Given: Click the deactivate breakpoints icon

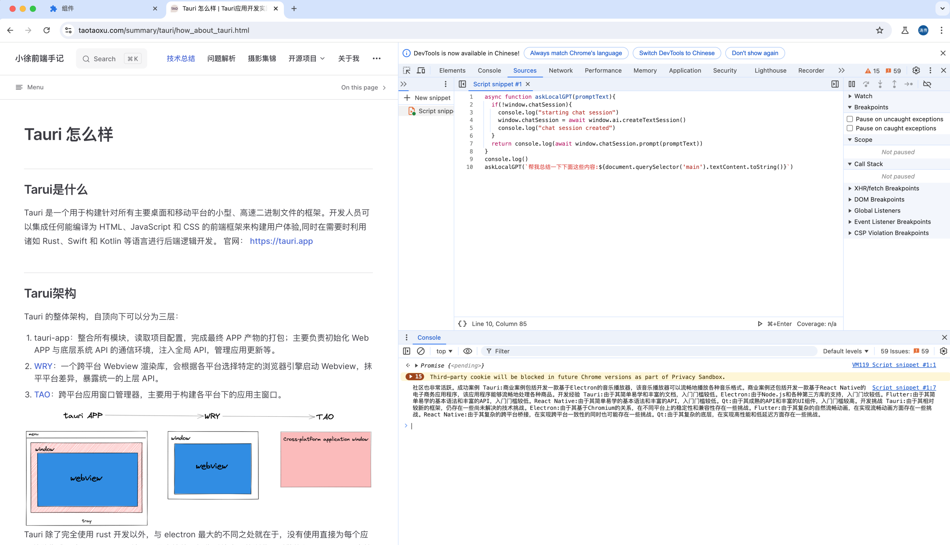Looking at the screenshot, I should 927,84.
